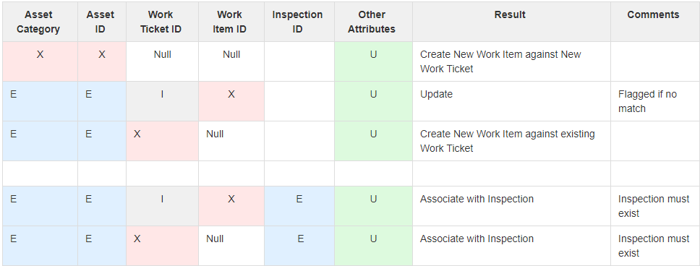Select the Asset ID column header
The image size is (700, 266).
(x=102, y=22)
